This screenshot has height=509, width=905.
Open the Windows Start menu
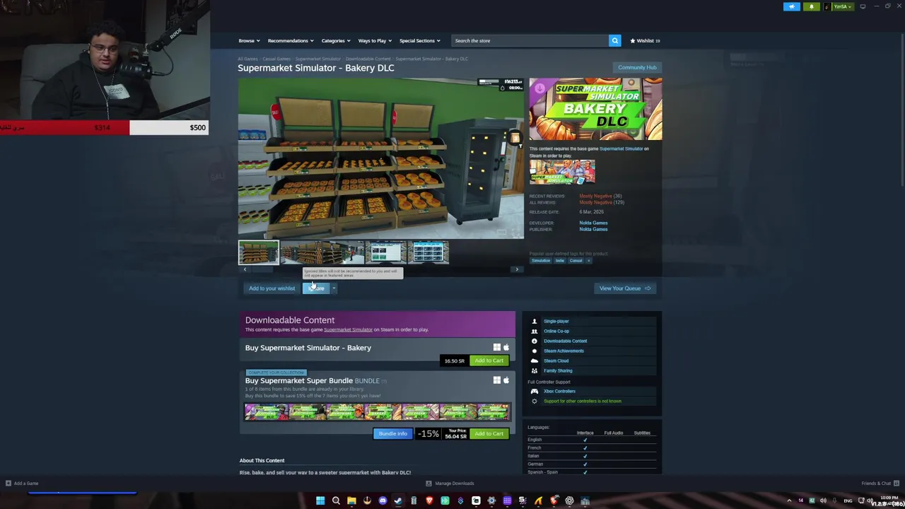coord(320,501)
